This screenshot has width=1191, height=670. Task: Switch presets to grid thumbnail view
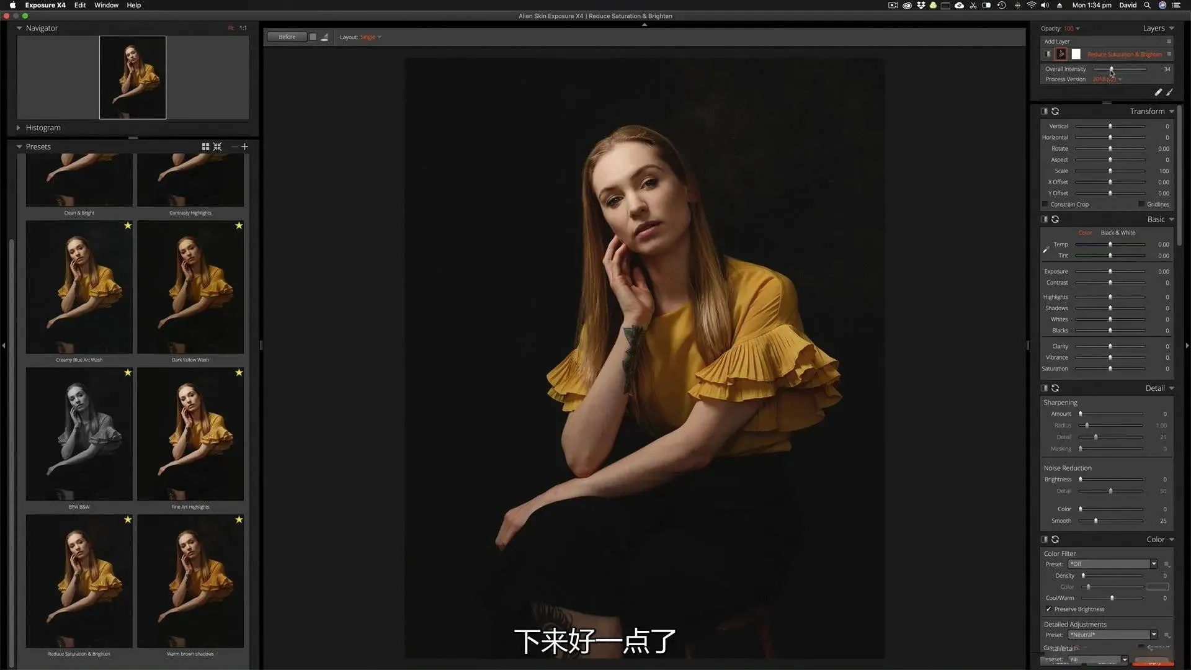[205, 146]
